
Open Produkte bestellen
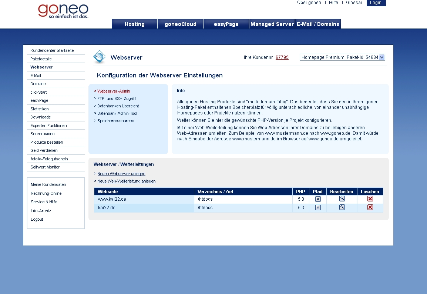47,142
